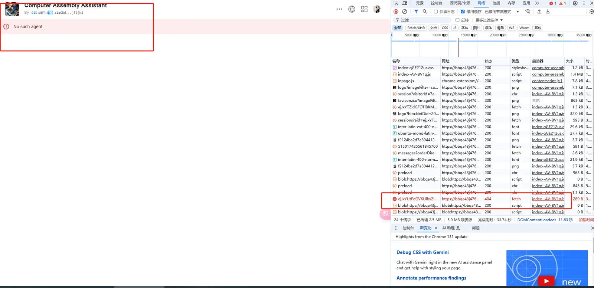This screenshot has height=288, width=594.
Task: Open the 应用 tab
Action: [526, 3]
